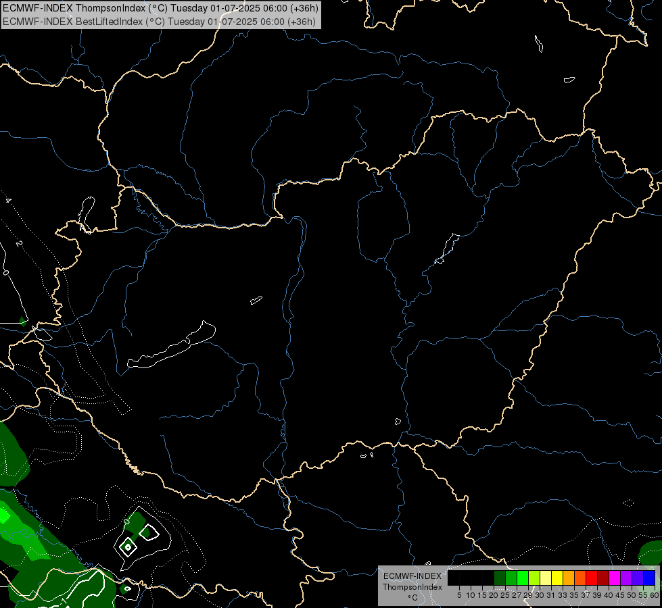The image size is (662, 608).
Task: Select the purple 45-50 legend swatch
Action: pyautogui.click(x=626, y=578)
